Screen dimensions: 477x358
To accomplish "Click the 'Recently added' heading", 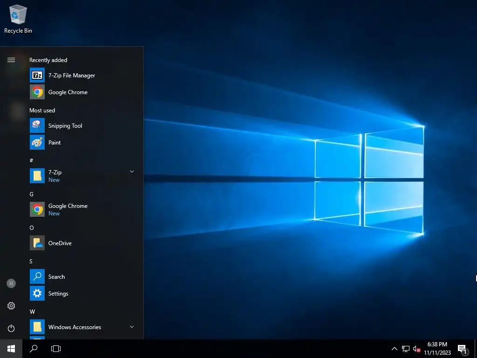I will point(48,60).
